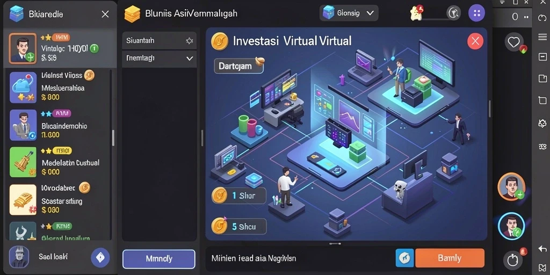Click the Mmndy button
The width and height of the screenshot is (550, 275).
[159, 259]
